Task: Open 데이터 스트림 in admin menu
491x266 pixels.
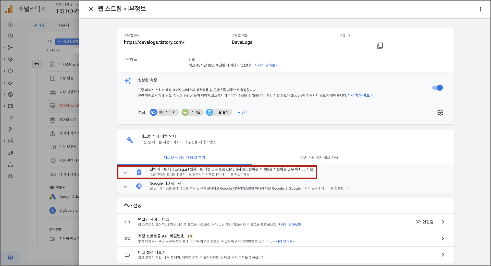Action: pyautogui.click(x=64, y=105)
